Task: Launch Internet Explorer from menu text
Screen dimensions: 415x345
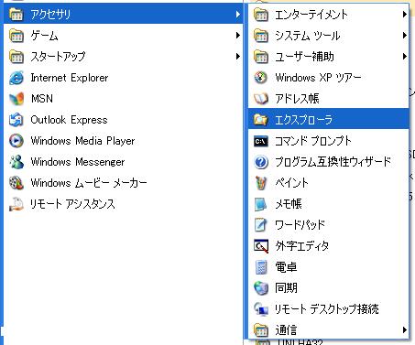Action: (70, 78)
